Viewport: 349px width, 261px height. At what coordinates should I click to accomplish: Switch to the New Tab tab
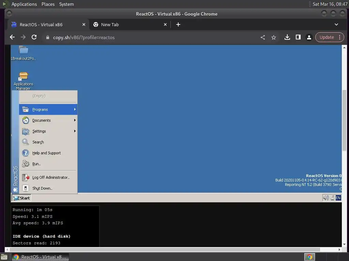(130, 24)
